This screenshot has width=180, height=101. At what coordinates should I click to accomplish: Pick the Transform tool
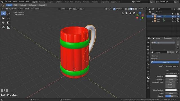tap(3, 18)
